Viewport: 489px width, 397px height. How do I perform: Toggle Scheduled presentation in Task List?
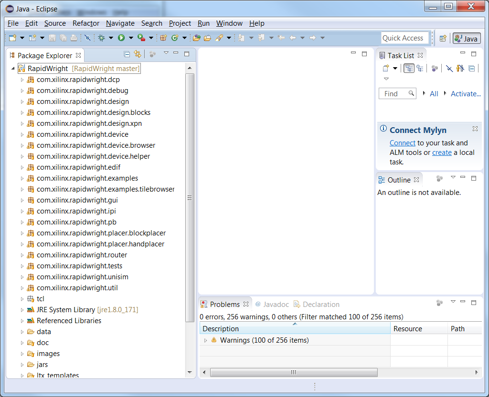(420, 68)
